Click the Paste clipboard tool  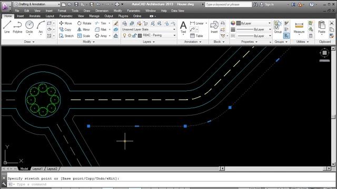[x=322, y=27]
